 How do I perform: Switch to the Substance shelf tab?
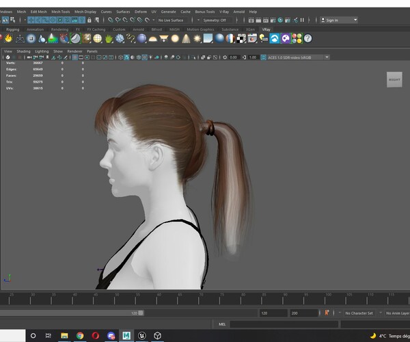(x=230, y=29)
